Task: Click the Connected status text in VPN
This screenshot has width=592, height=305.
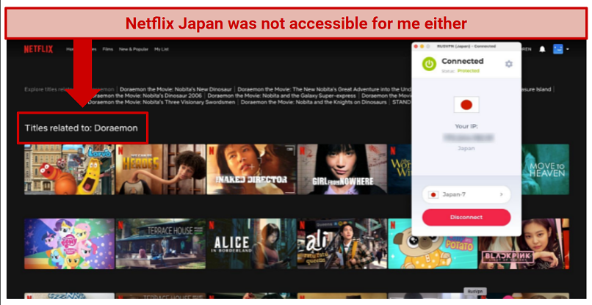Action: 463,61
